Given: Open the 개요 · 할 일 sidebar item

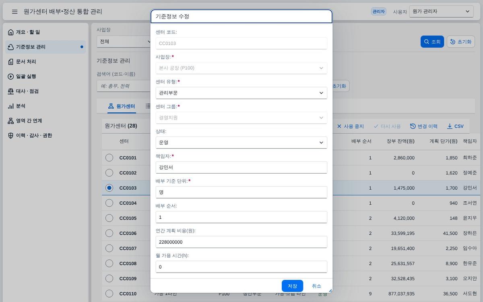Looking at the screenshot, I should pos(45,32).
